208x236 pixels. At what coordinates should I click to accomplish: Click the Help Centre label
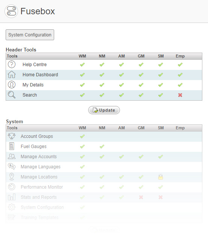35,65
